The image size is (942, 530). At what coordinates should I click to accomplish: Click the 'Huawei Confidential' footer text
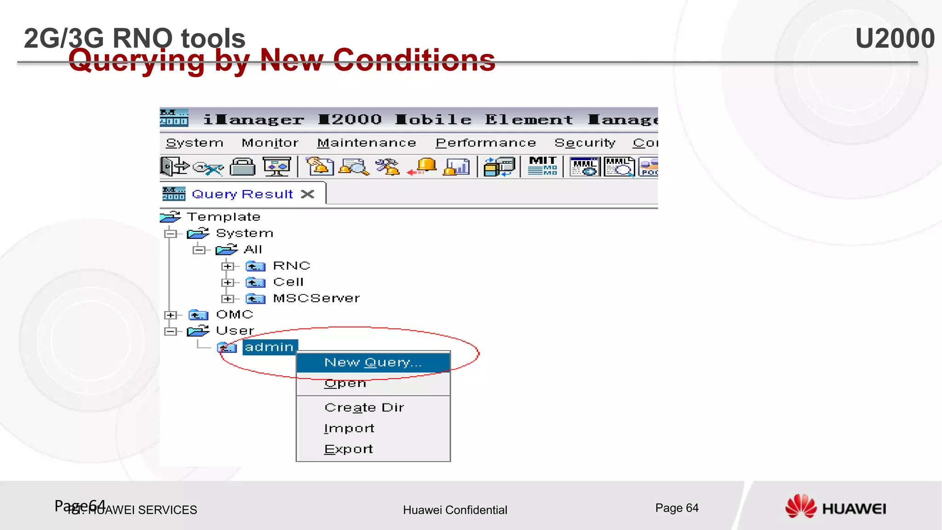455,510
